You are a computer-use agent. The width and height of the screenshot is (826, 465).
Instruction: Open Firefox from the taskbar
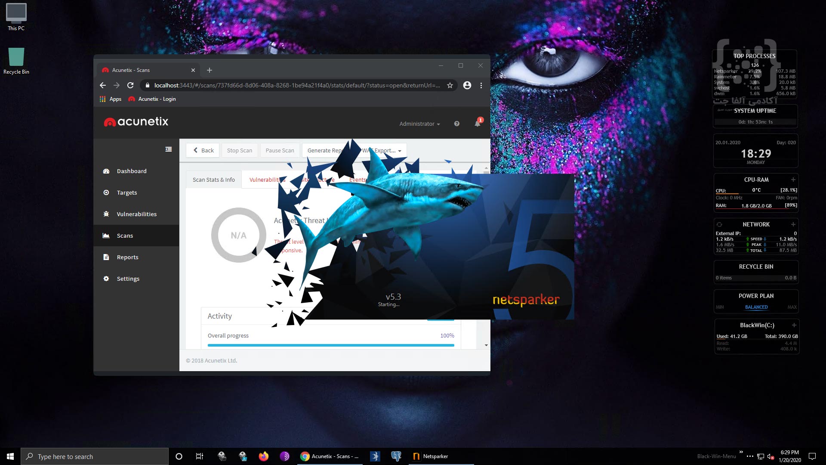coord(264,456)
